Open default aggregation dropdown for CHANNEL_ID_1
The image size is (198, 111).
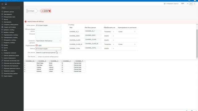pyautogui.click(x=127, y=32)
